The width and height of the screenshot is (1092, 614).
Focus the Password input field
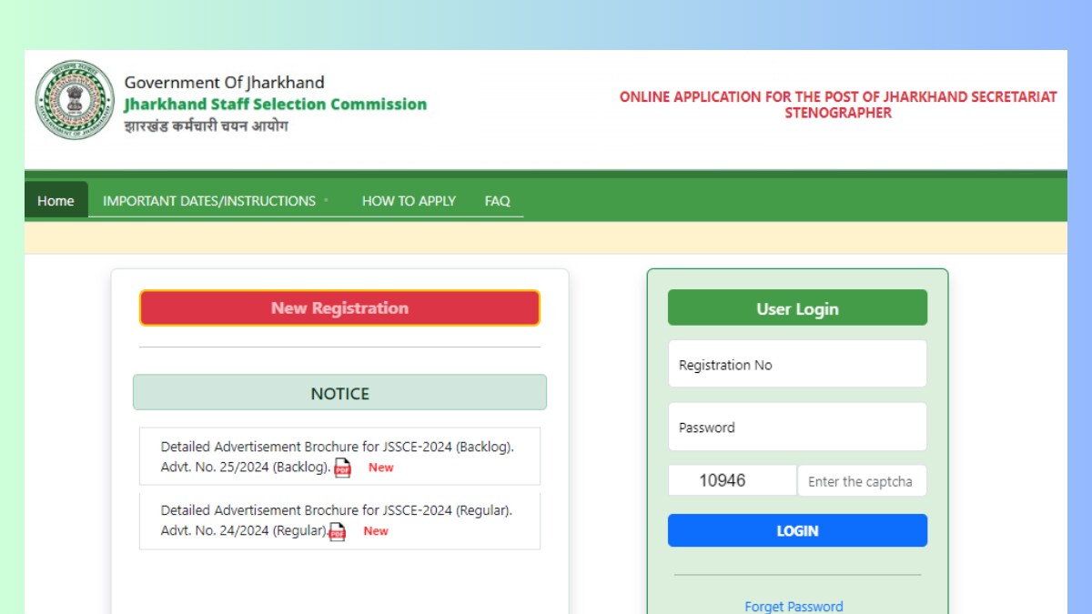click(797, 427)
